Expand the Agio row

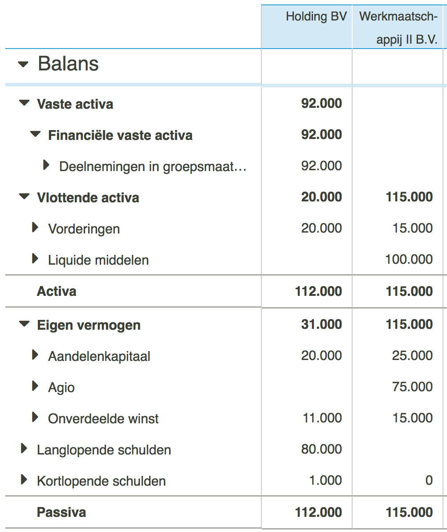34,387
